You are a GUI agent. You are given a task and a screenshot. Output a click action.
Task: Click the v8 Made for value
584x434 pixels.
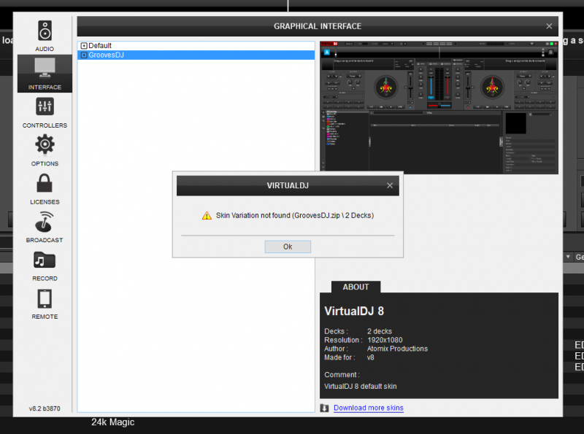(371, 357)
